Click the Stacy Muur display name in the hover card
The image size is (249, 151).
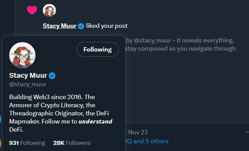click(28, 76)
